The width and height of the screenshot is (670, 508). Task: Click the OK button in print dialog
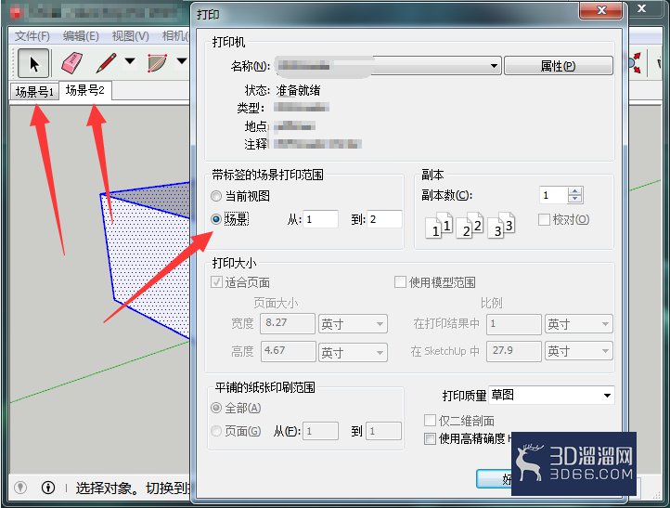[x=494, y=479]
